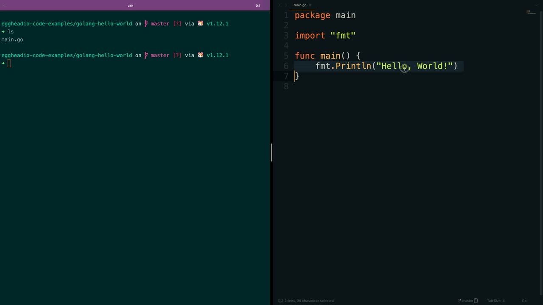Open the Tab Size: 4 selector
This screenshot has height=305, width=543.
[x=495, y=301]
